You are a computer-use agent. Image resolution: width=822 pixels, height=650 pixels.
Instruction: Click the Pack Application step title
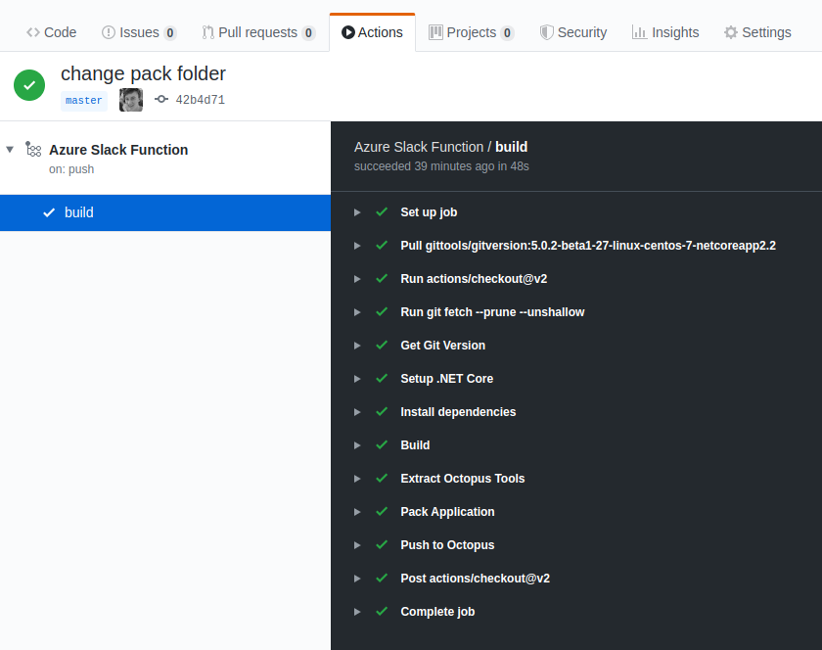coord(447,512)
